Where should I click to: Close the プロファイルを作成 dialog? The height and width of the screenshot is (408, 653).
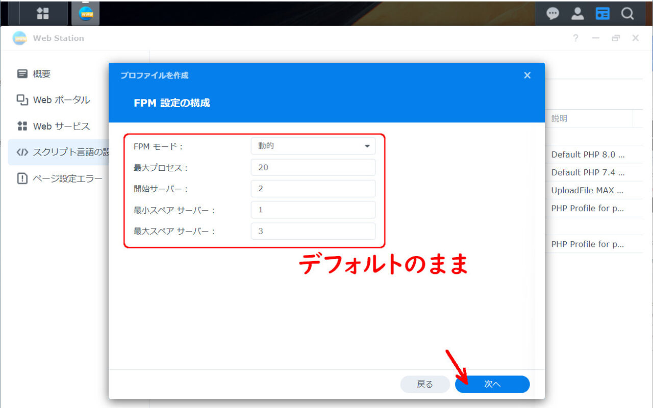pos(528,75)
